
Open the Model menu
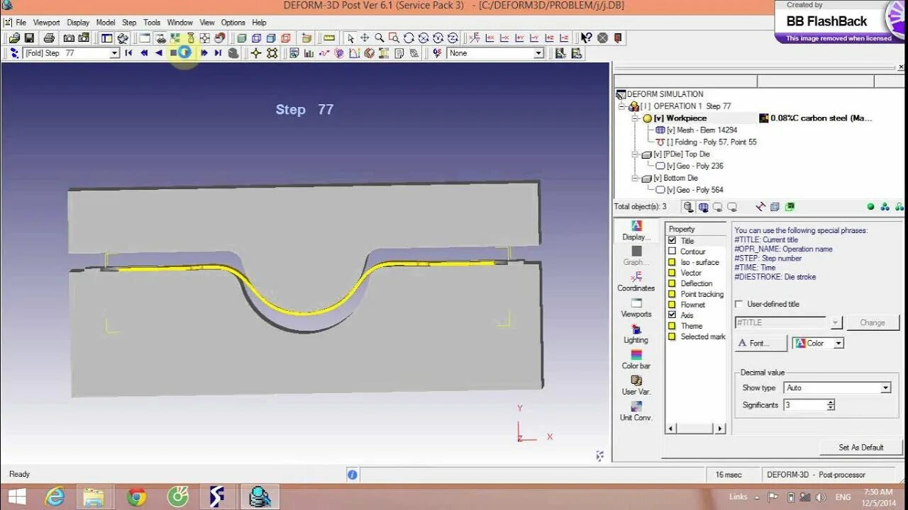point(106,23)
